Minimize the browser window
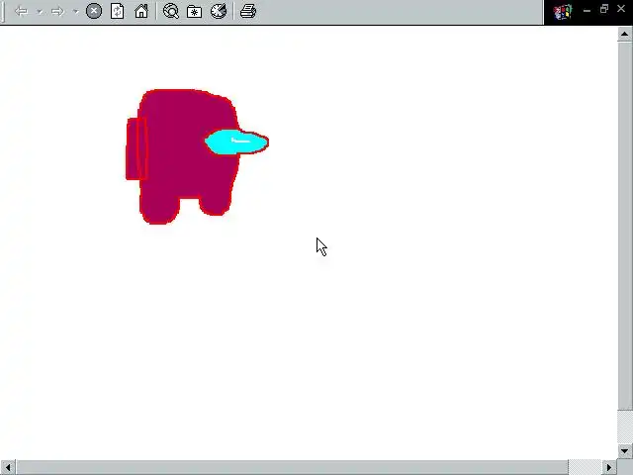Screen dimensions: 633x475 click(x=587, y=10)
